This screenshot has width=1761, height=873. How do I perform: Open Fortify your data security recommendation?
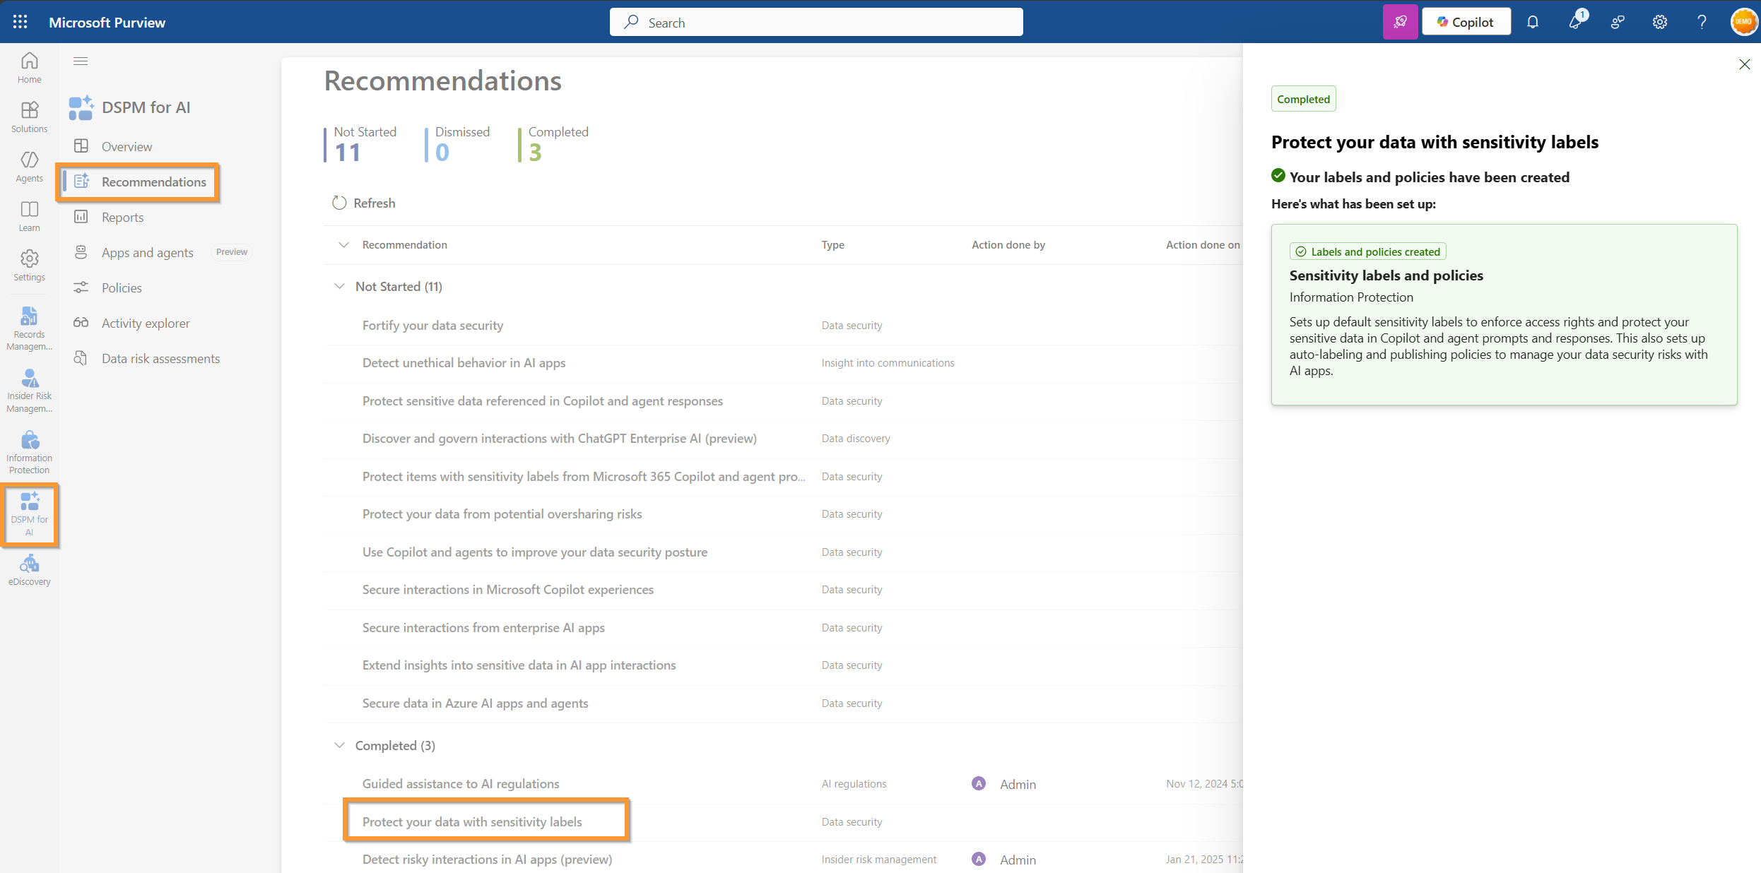[432, 325]
